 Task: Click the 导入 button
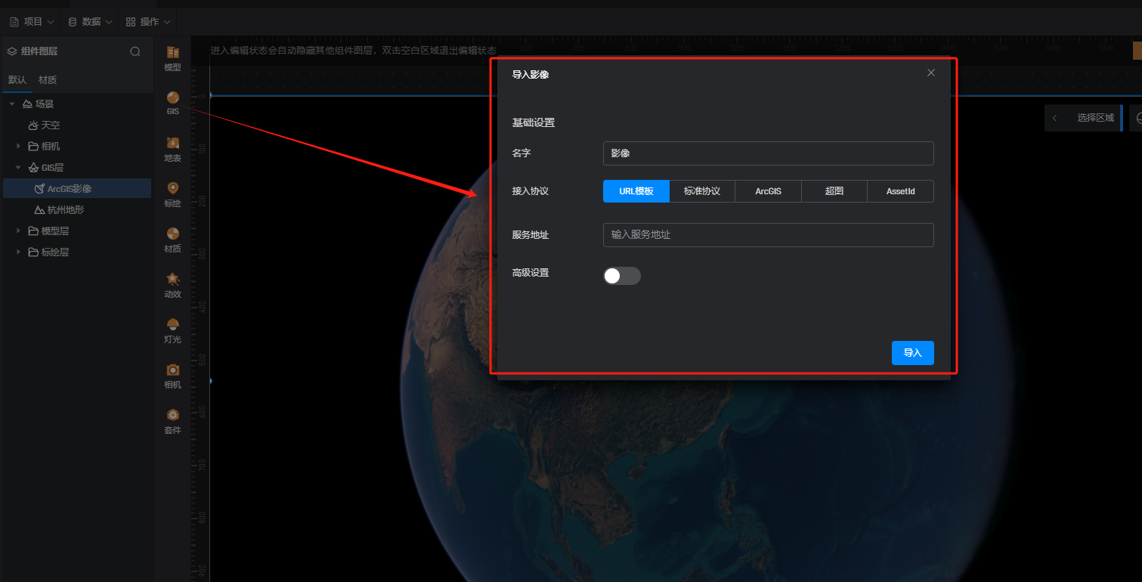pos(913,353)
